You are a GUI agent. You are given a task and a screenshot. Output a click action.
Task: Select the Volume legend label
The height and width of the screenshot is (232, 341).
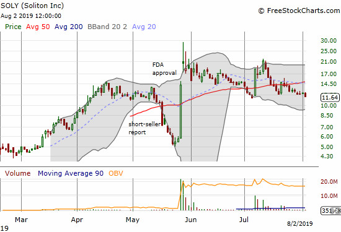tap(17, 173)
